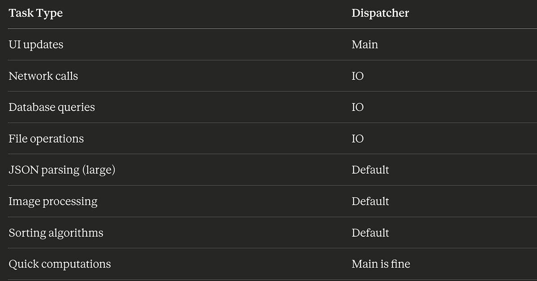This screenshot has height=281, width=537.
Task: Click Main in the UI updates row
Action: pyautogui.click(x=365, y=45)
